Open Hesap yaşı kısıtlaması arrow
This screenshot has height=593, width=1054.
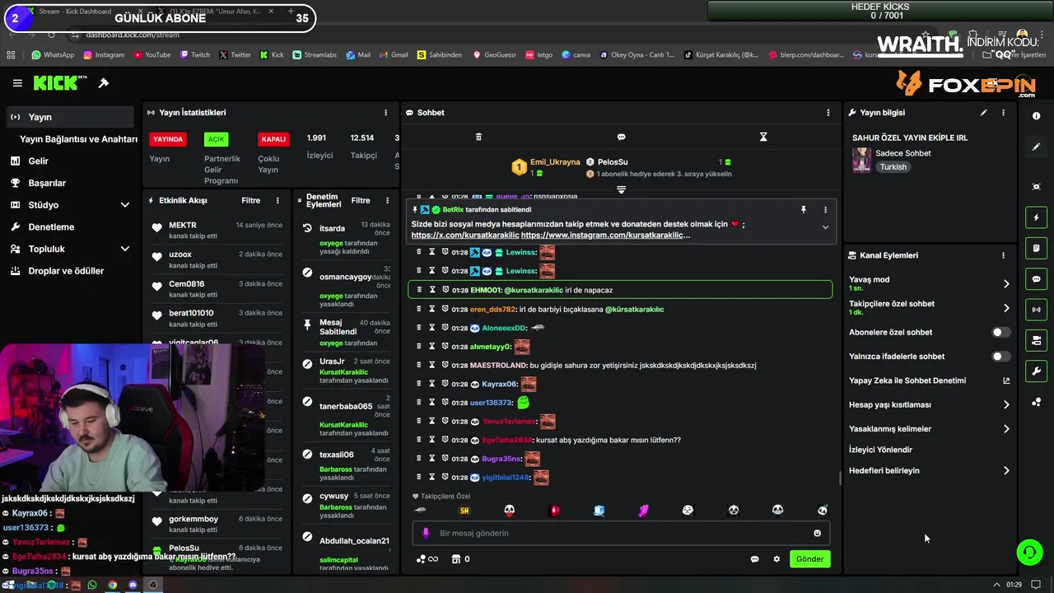point(1006,405)
